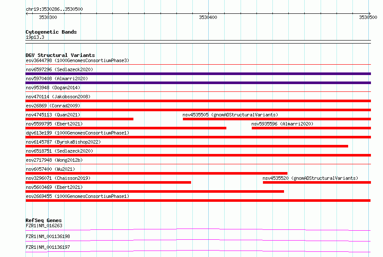Image resolution: width=383 pixels, height=257 pixels.
Task: Click the nsv470114 (Jakobsson2008) label
Action: click(58, 97)
